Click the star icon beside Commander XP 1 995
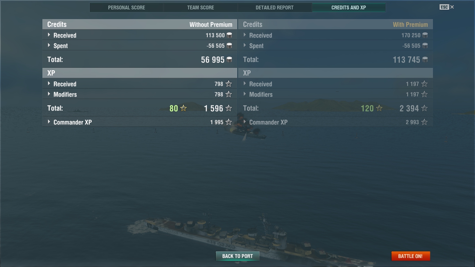The width and height of the screenshot is (475, 267). (x=228, y=122)
